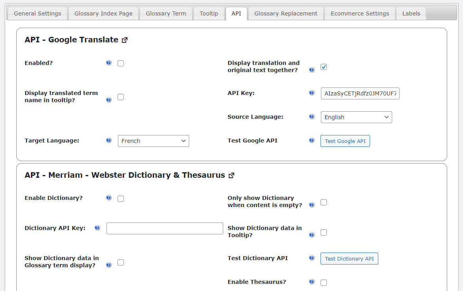The image size is (463, 291).
Task: Change Target Language from French
Action: click(x=153, y=141)
